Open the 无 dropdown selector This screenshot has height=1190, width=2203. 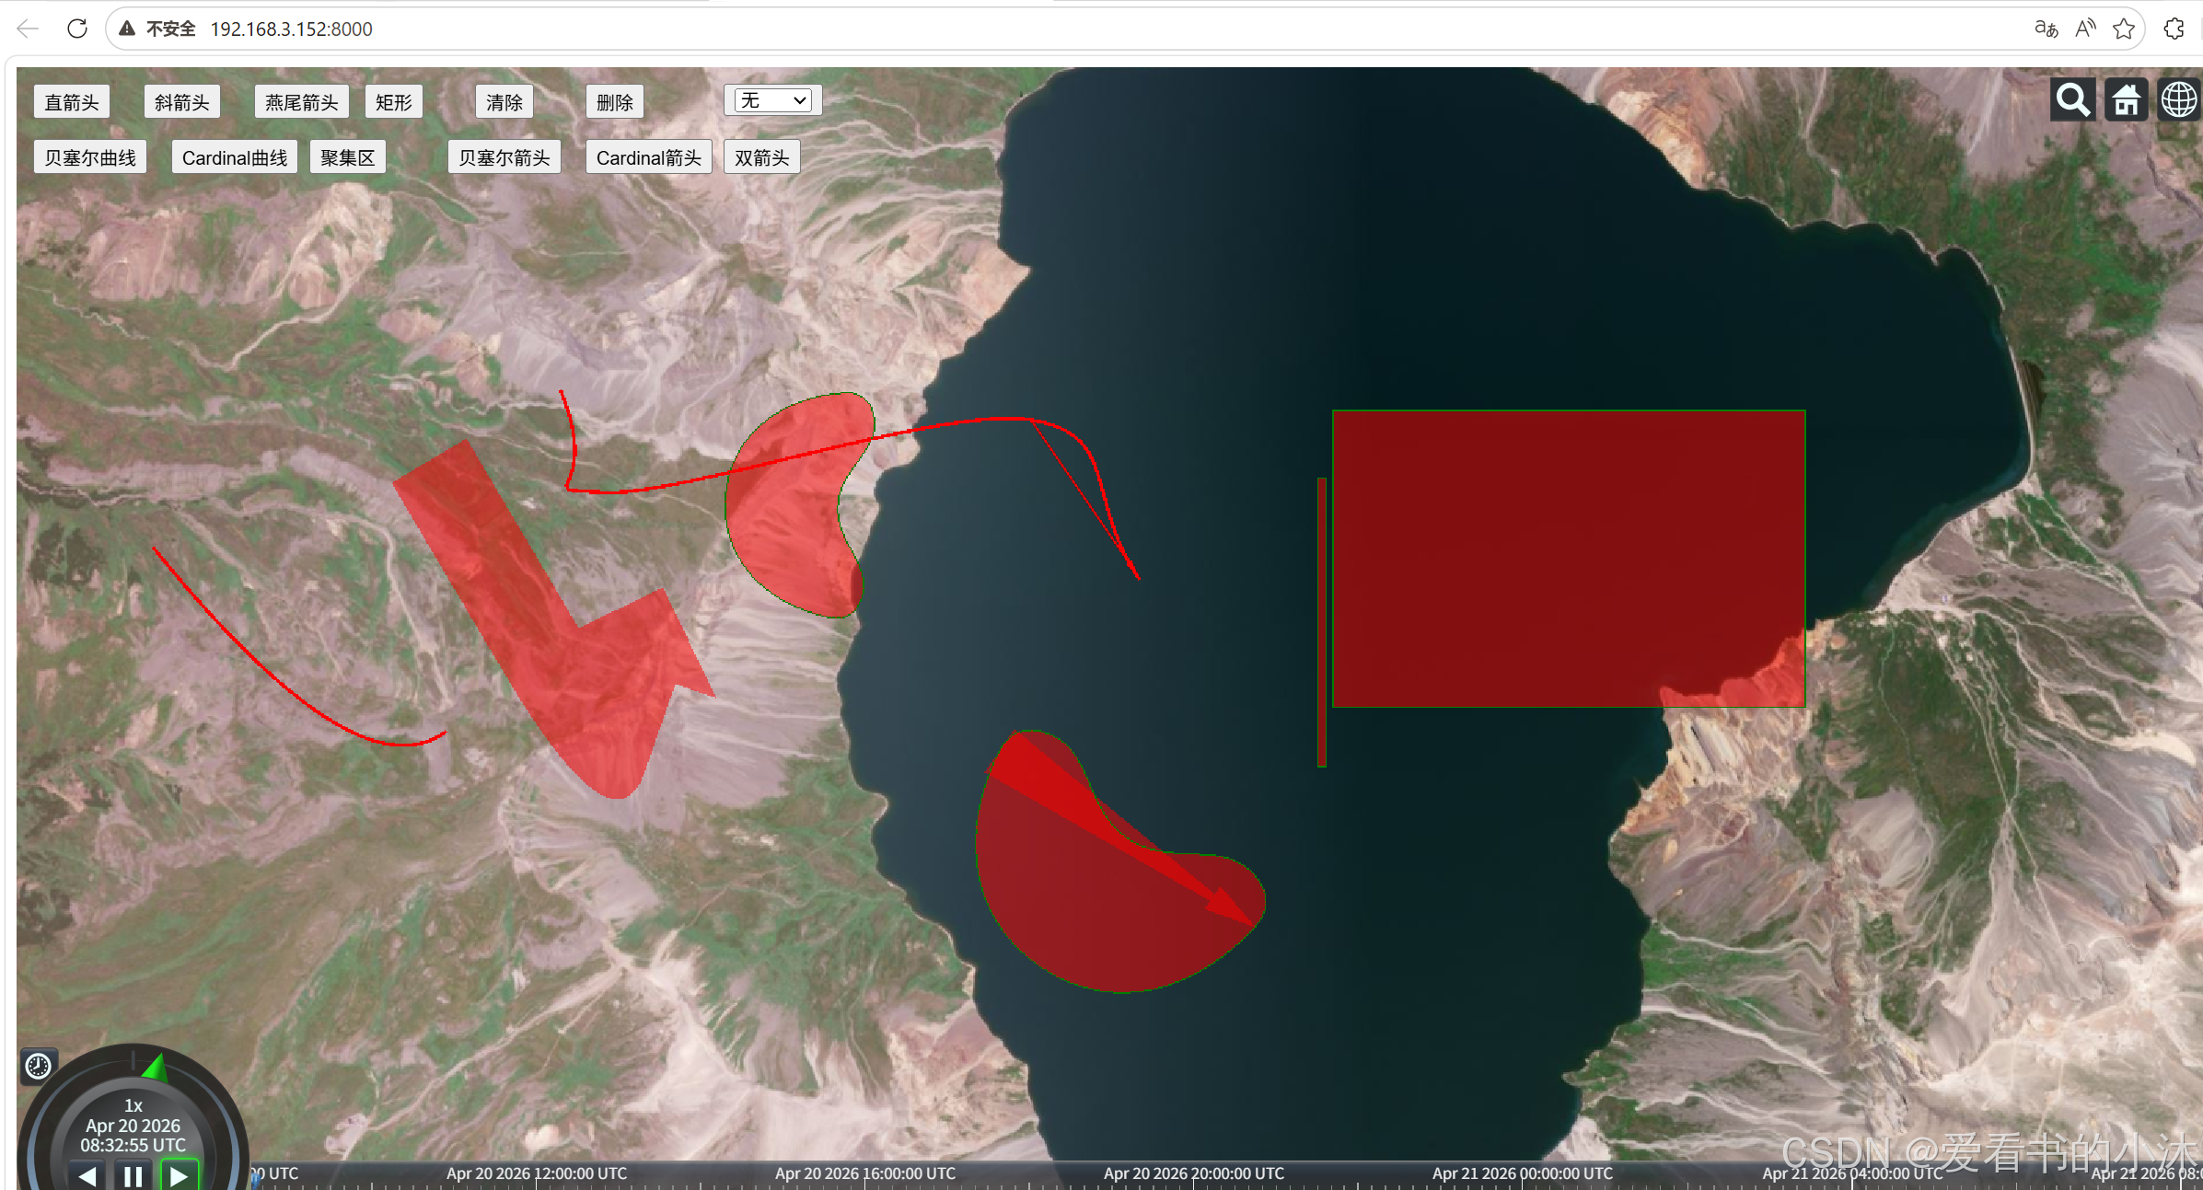773,99
